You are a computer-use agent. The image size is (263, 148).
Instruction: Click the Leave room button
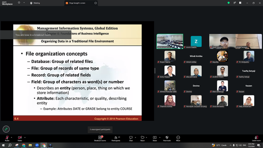coord(256,139)
